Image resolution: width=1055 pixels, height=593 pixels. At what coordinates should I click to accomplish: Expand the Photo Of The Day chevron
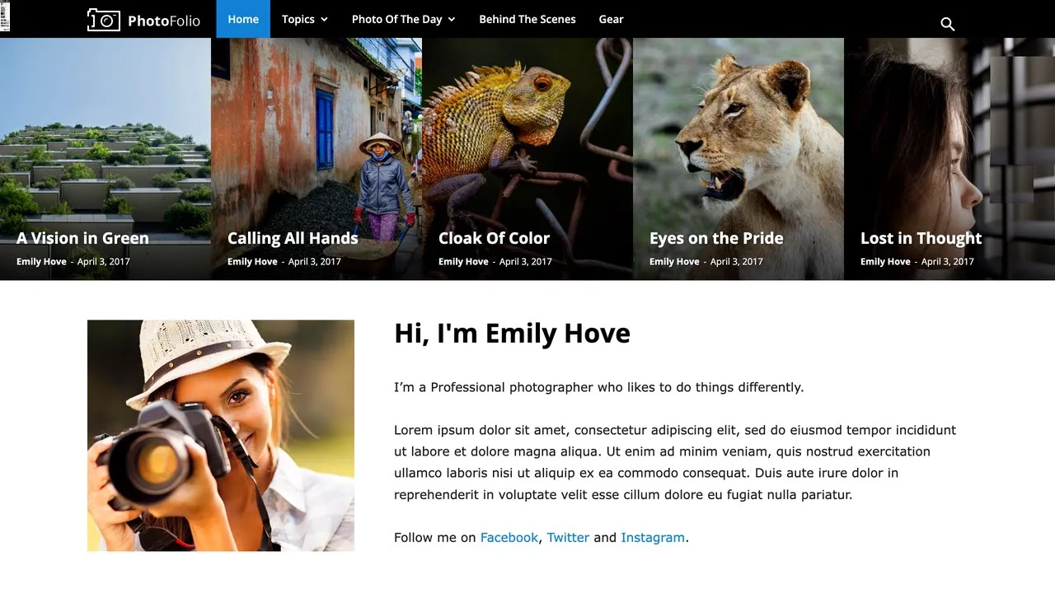coord(452,20)
